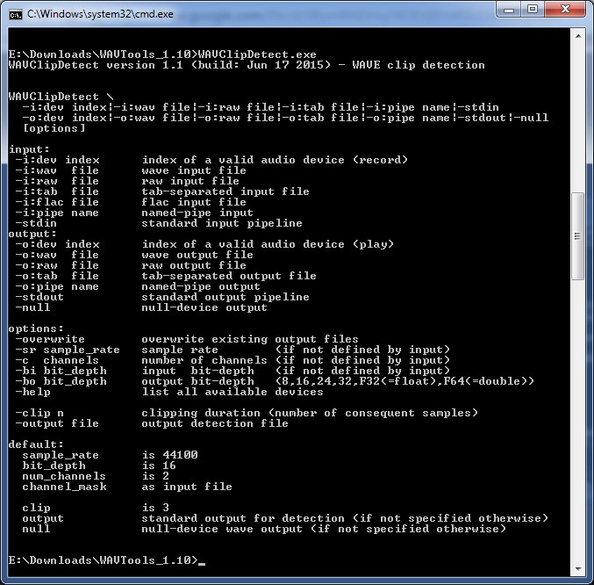Image resolution: width=594 pixels, height=585 pixels.
Task: Click the WAVClipDetect version 1.1 line
Action: (247, 65)
